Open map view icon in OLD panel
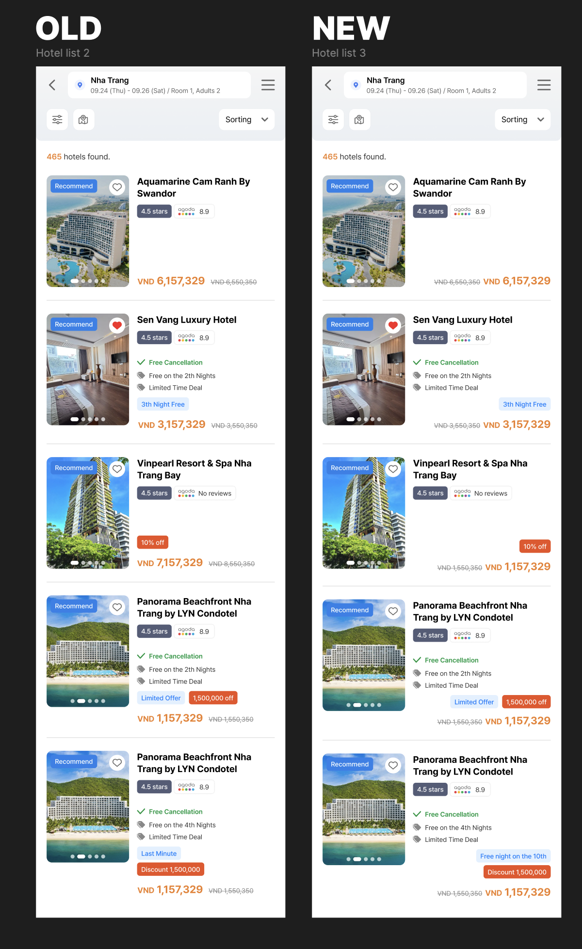 pyautogui.click(x=83, y=120)
